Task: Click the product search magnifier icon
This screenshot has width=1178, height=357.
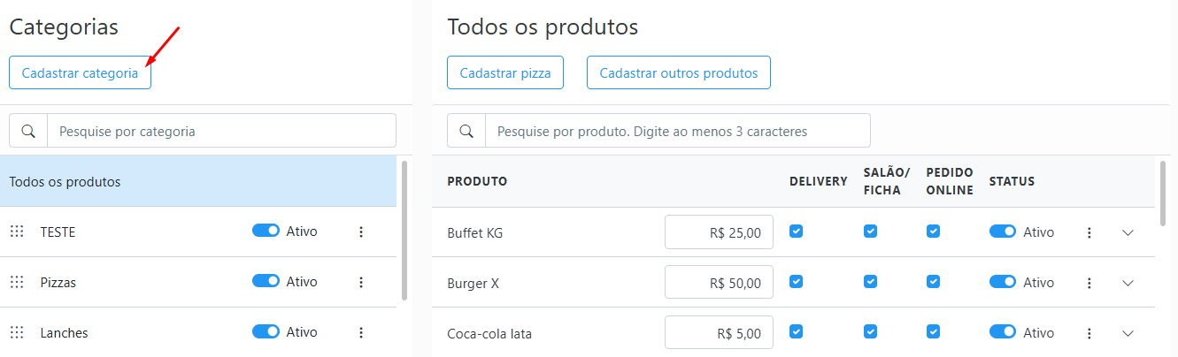Action: pos(466,131)
